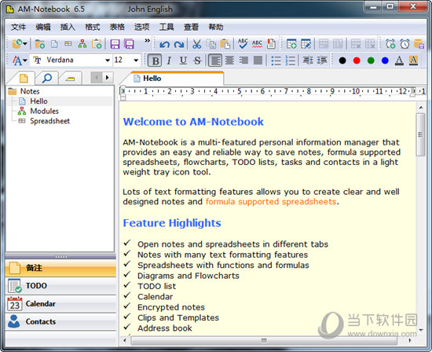Screen dimensions: 432x352
Task: Switch to the 备注 section
Action: tap(60, 268)
